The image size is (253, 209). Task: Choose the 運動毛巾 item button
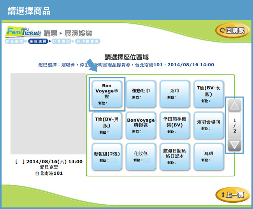pos(141,94)
